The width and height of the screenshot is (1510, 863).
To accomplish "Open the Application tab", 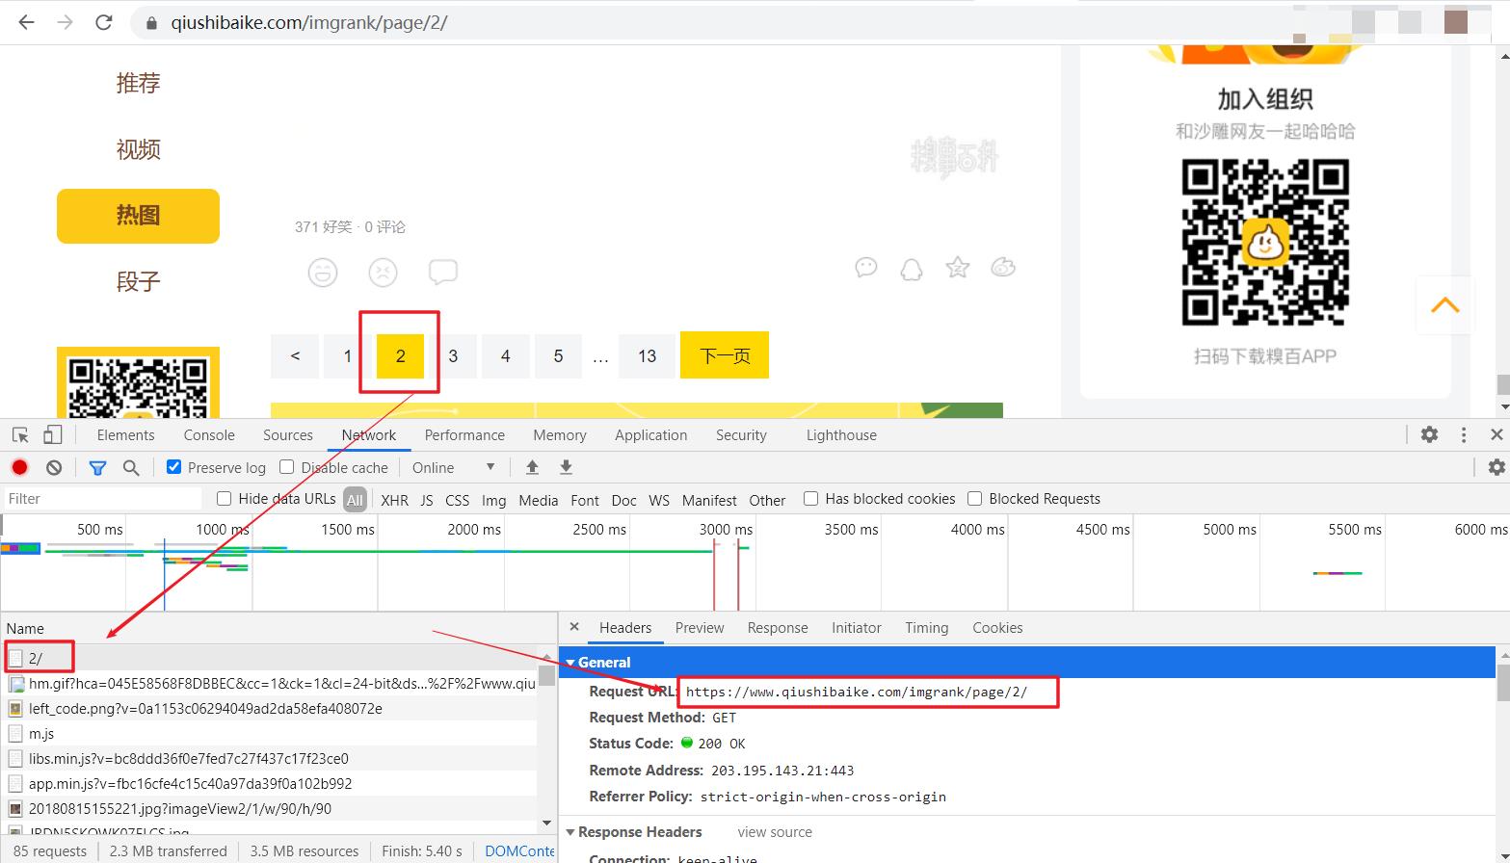I will click(x=651, y=435).
